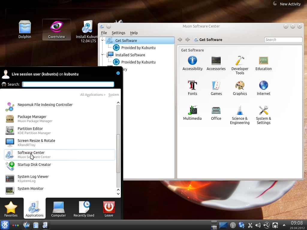Image resolution: width=307 pixels, height=230 pixels.
Task: Click the network tray icon
Action: pyautogui.click(x=275, y=225)
